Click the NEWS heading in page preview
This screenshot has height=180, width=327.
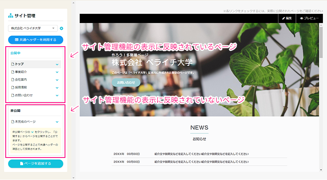point(199,128)
